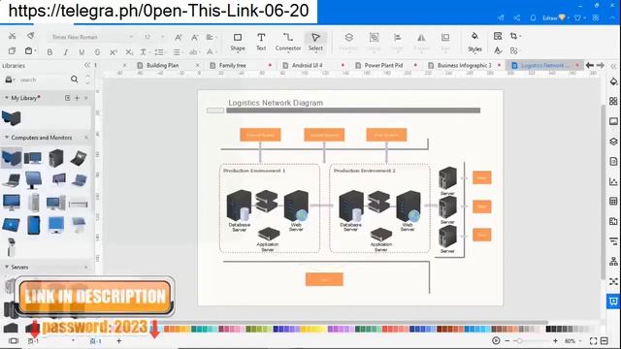Close the Building Plan tab
621x349 pixels.
pos(197,65)
